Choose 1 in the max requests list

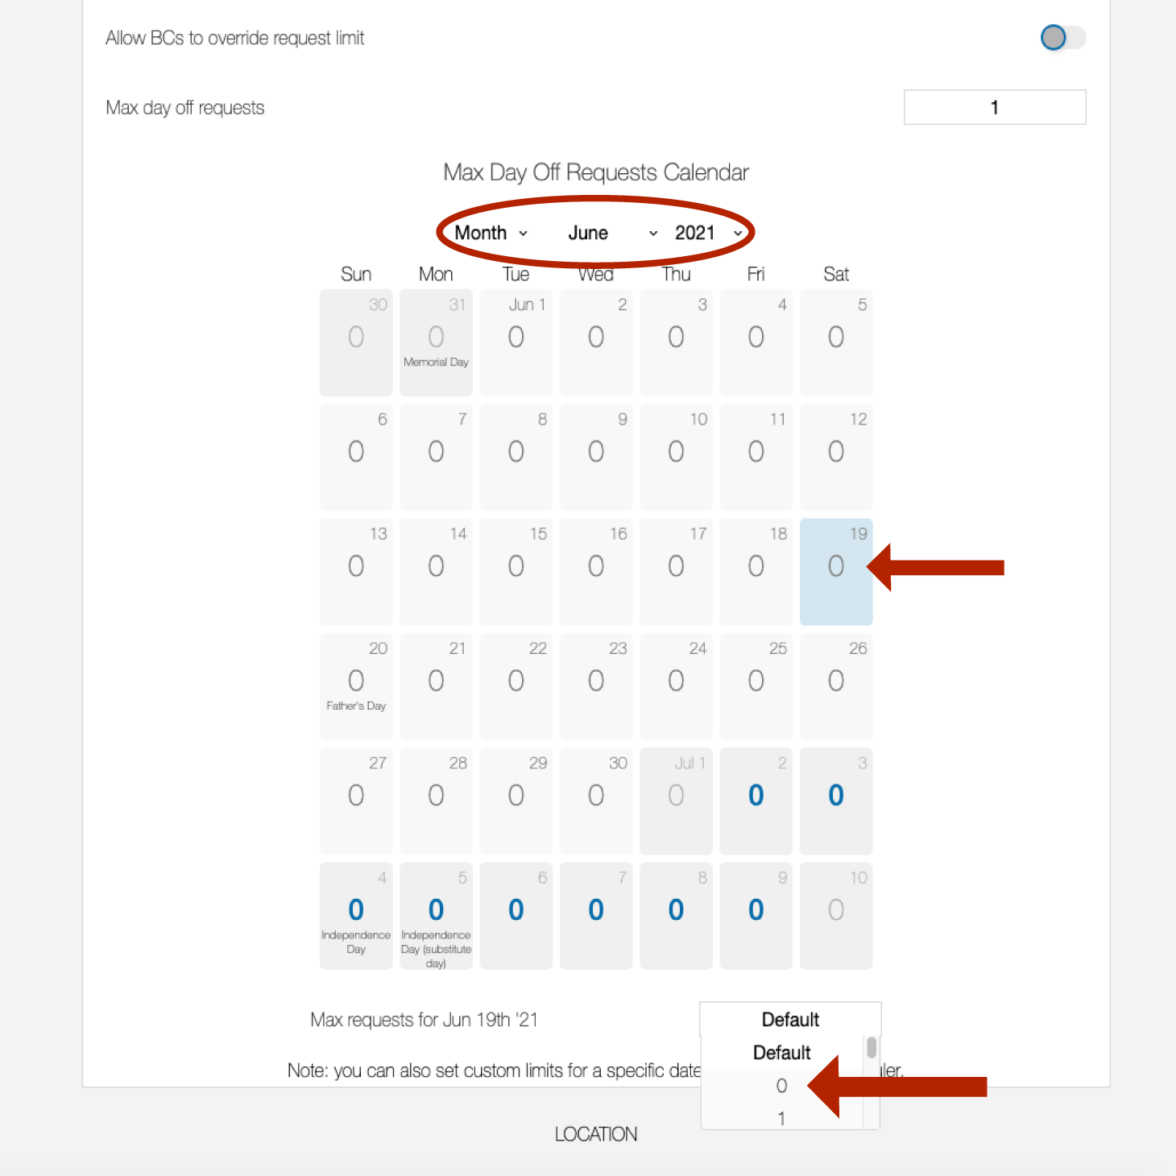point(781,1118)
